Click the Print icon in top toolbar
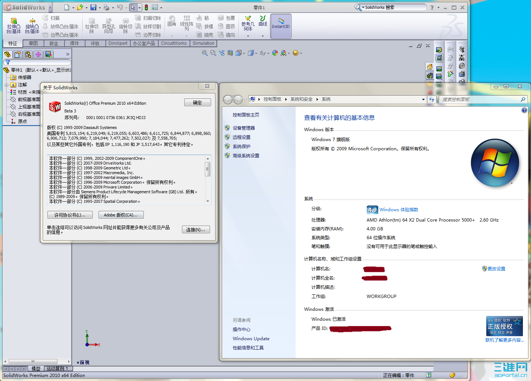 (106, 7)
